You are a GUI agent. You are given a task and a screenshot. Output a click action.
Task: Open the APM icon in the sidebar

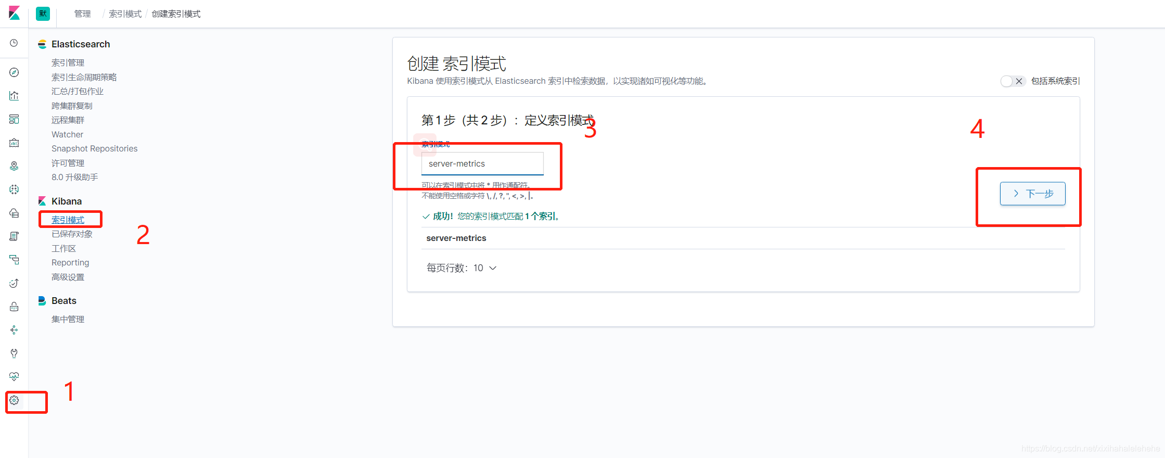(14, 260)
